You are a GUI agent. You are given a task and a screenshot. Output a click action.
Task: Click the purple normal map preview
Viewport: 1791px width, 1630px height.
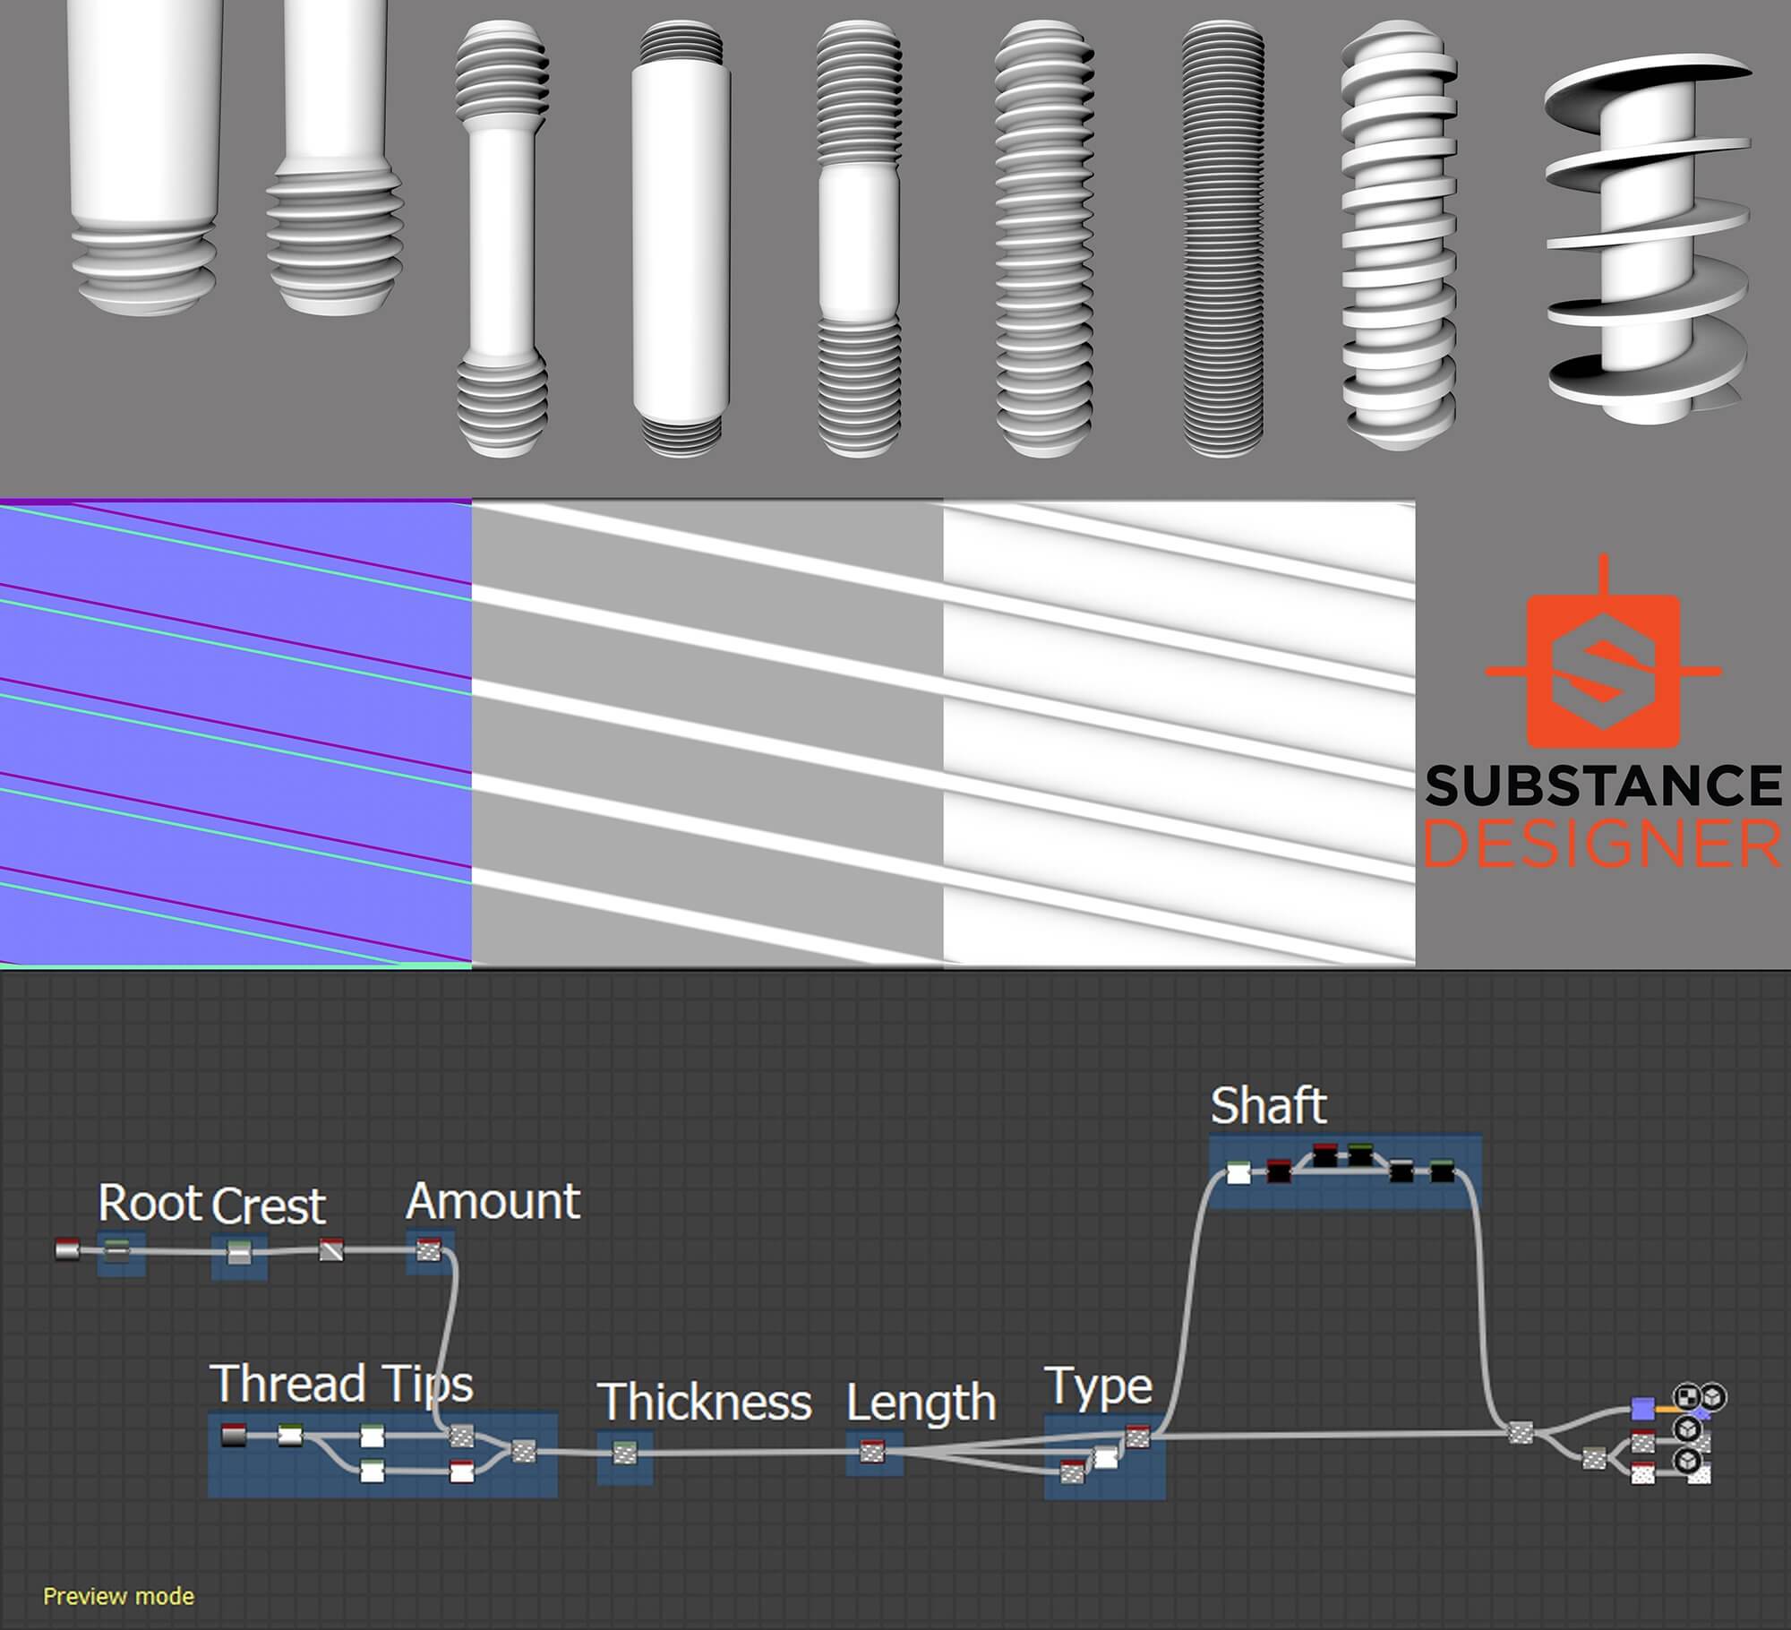click(235, 733)
